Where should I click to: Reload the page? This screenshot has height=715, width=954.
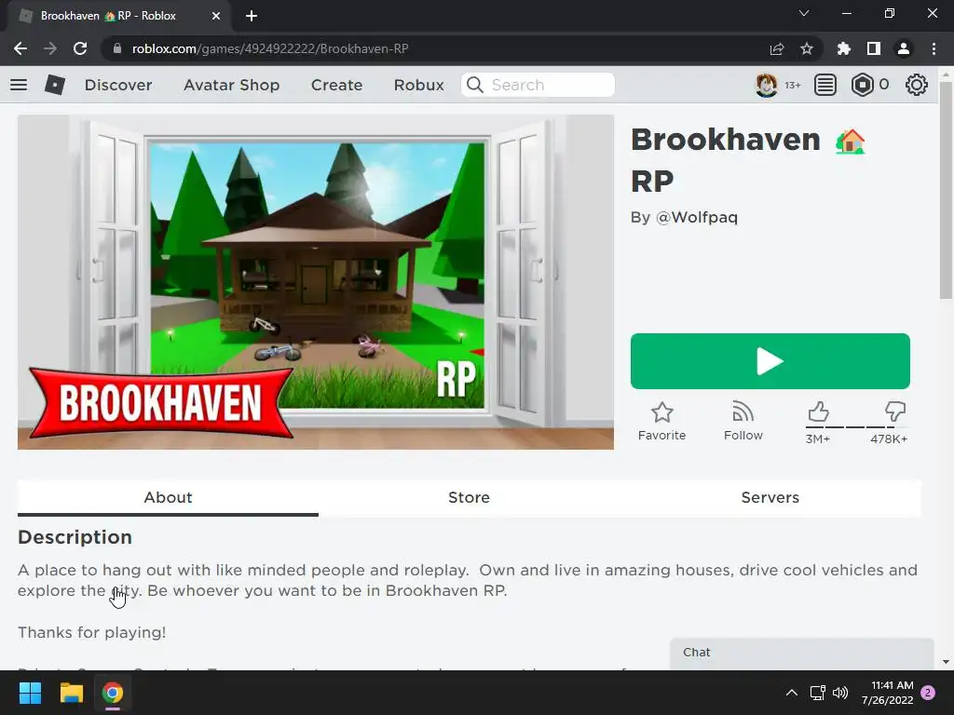click(x=80, y=48)
